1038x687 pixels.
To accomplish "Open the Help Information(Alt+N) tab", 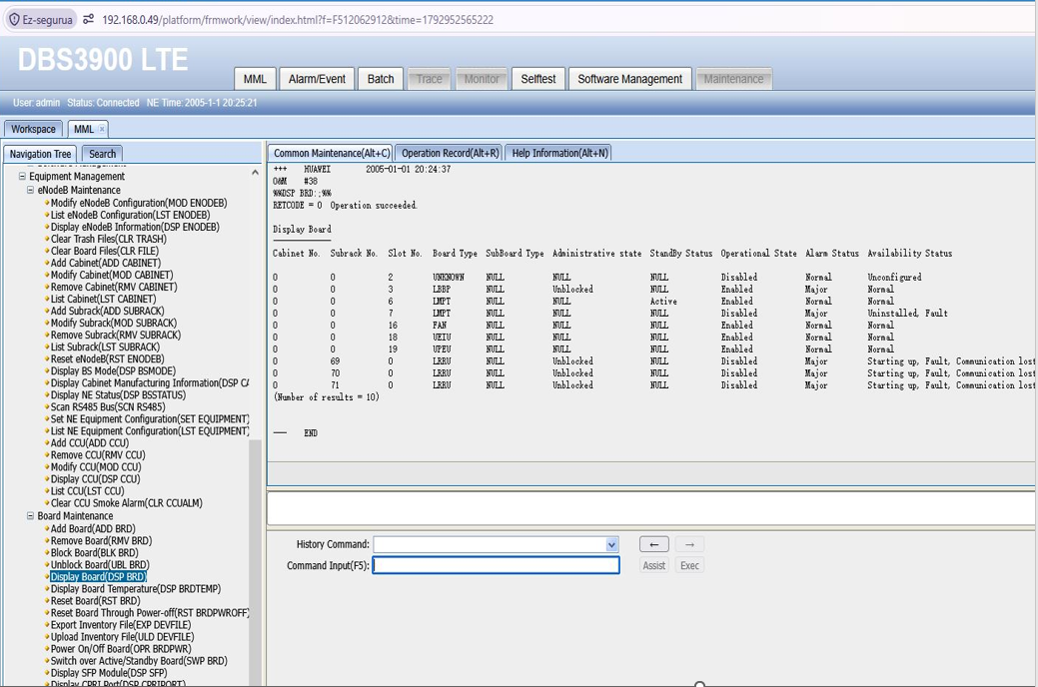I will (560, 153).
